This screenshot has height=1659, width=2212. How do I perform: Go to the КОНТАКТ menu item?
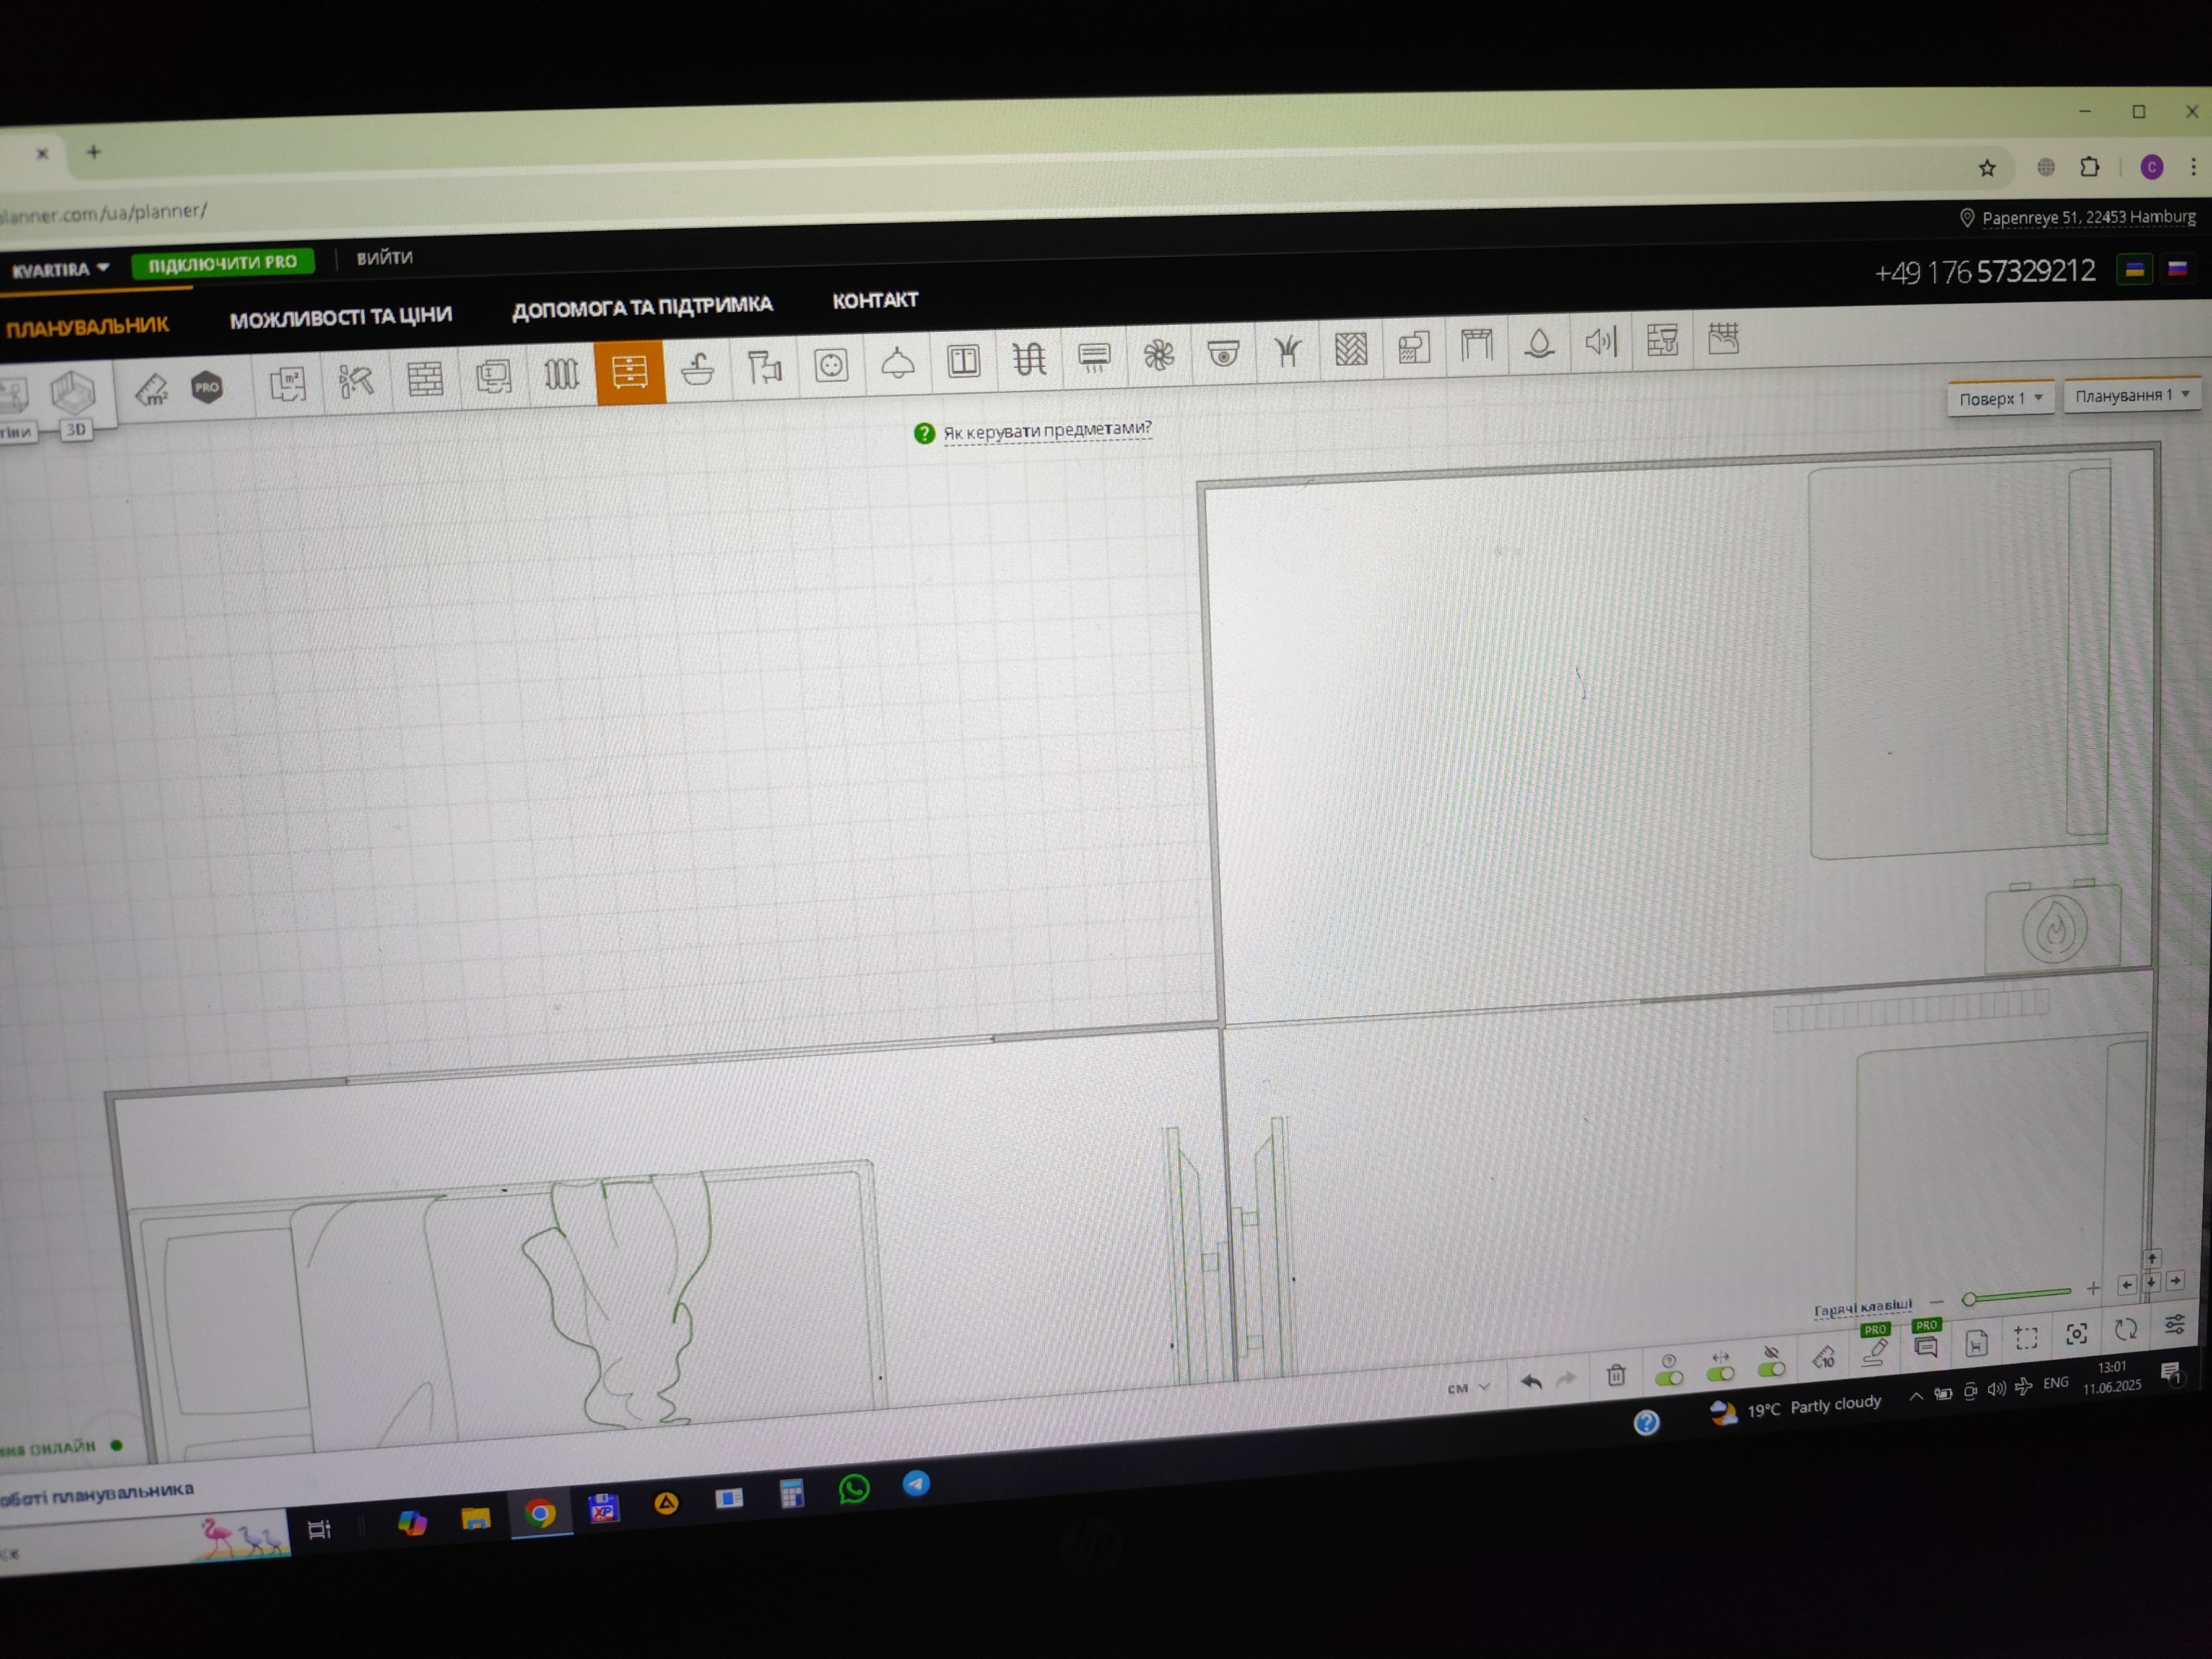click(x=875, y=300)
